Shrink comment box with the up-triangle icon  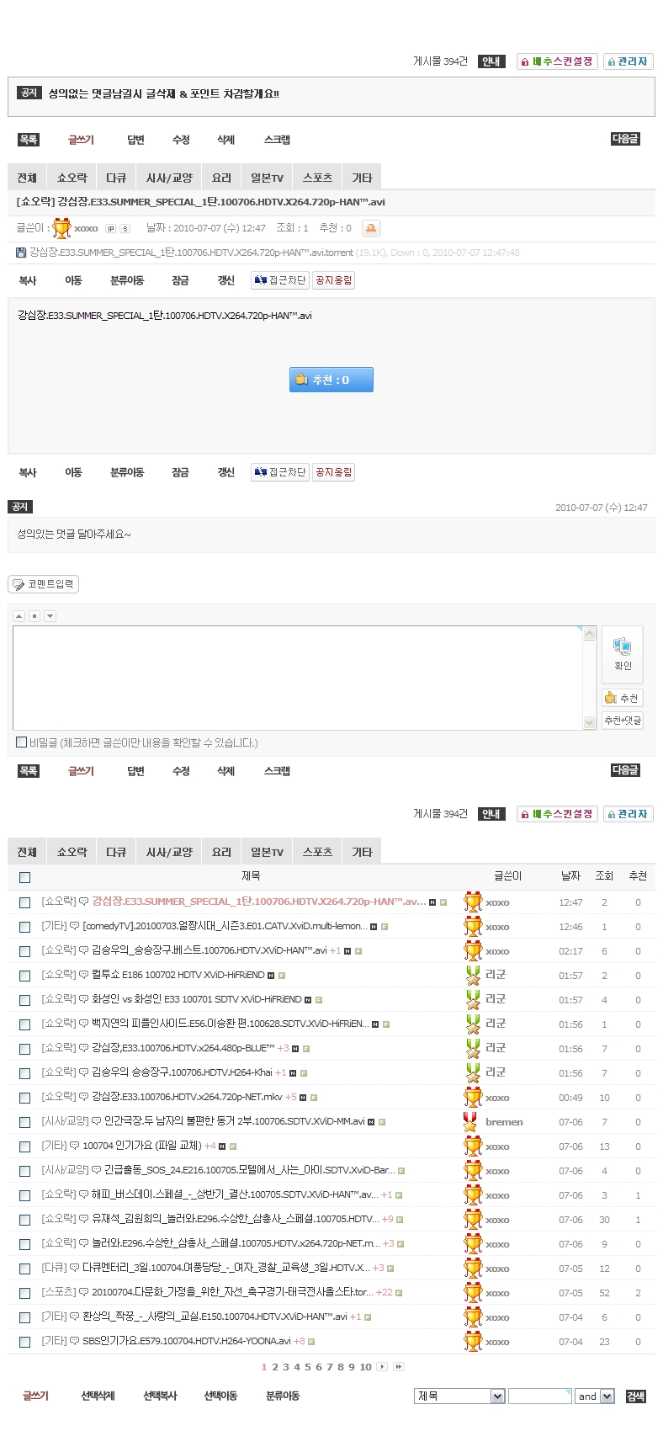tap(19, 616)
